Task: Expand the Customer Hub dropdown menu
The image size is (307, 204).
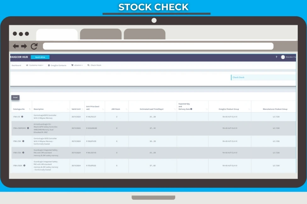Action: pyautogui.click(x=36, y=65)
